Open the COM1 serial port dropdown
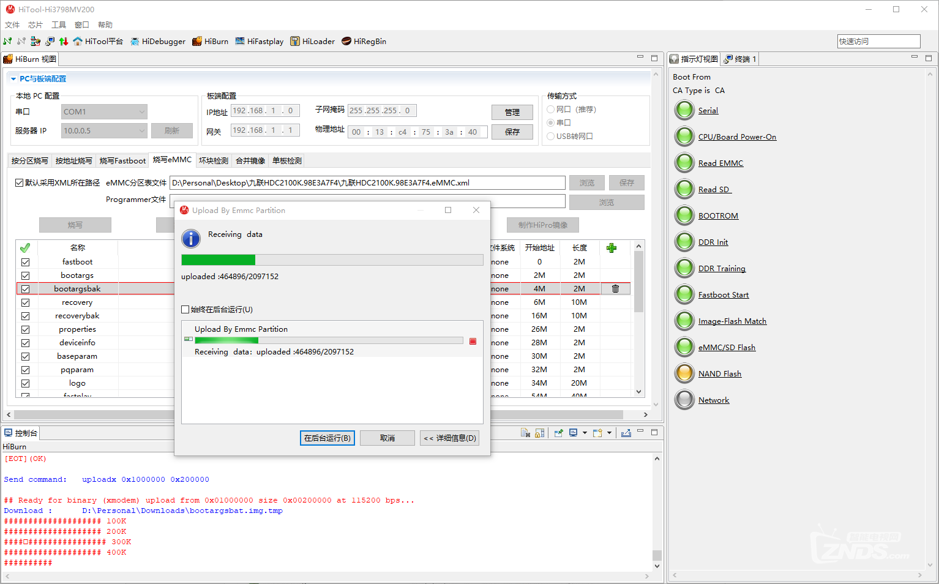The height and width of the screenshot is (584, 939). (104, 112)
